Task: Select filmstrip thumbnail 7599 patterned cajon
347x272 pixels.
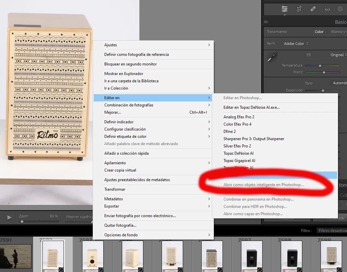Action: [331, 256]
